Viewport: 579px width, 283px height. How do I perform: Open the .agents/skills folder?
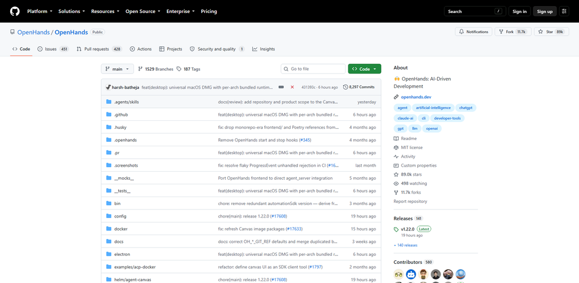click(x=127, y=102)
